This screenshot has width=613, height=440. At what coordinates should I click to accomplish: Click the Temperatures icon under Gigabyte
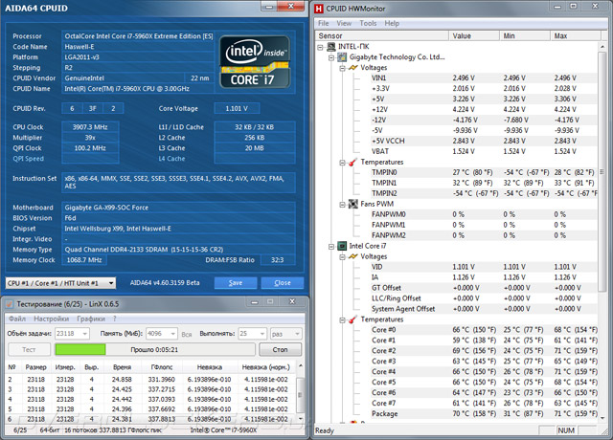tap(353, 162)
